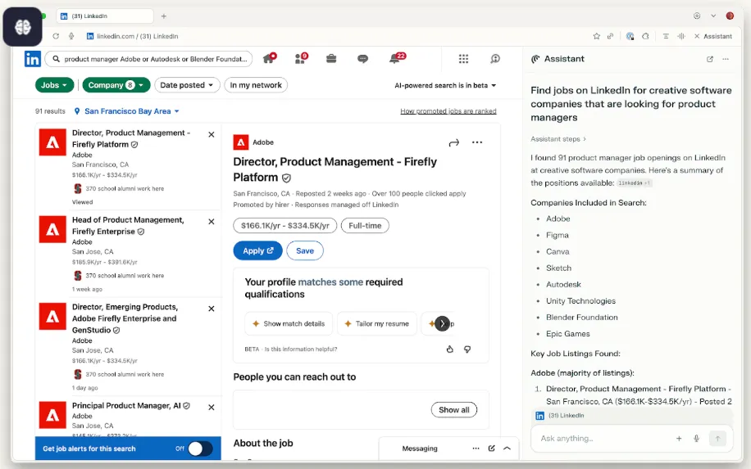Image resolution: width=751 pixels, height=469 pixels.
Task: Click the Apply button
Action: point(257,250)
